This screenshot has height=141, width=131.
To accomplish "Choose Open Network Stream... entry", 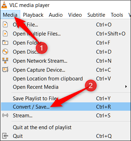I will (x=65, y=61).
